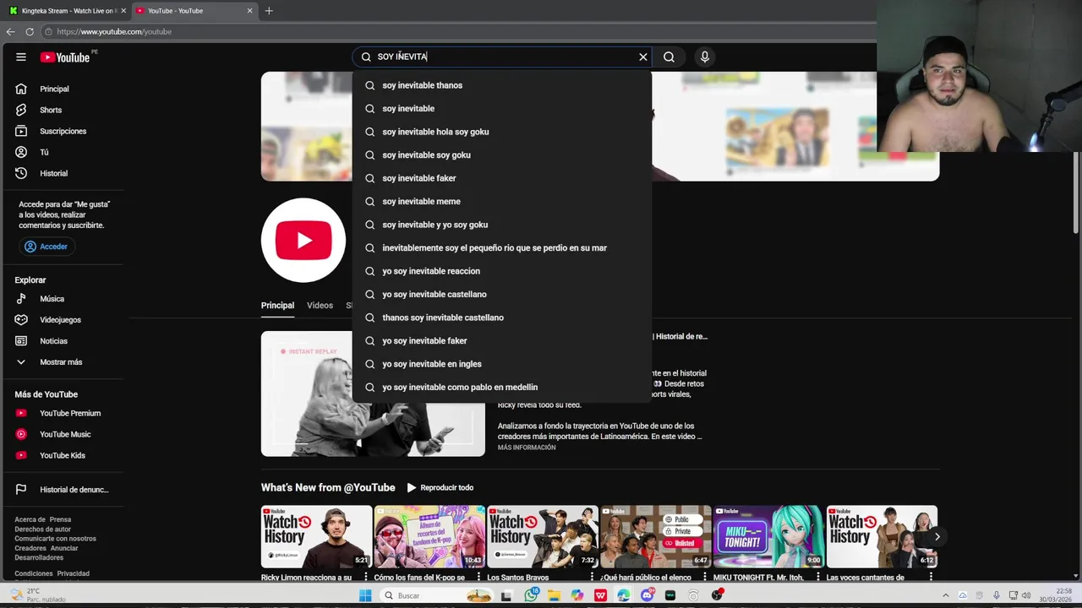The height and width of the screenshot is (608, 1082).
Task: Open the Windows Start menu
Action: [x=365, y=595]
